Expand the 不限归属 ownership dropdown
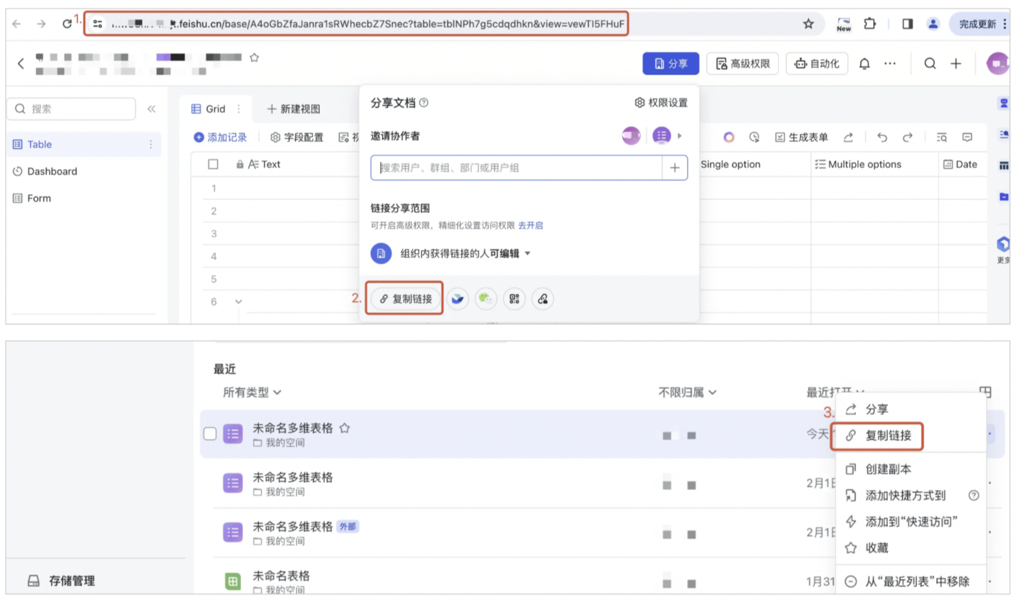The image size is (1025, 603). point(687,393)
